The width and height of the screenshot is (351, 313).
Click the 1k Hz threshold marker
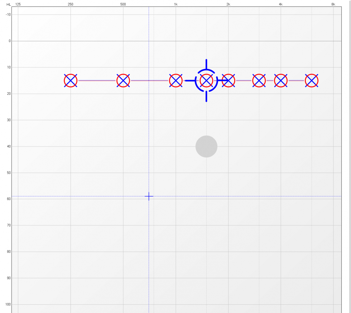click(175, 80)
